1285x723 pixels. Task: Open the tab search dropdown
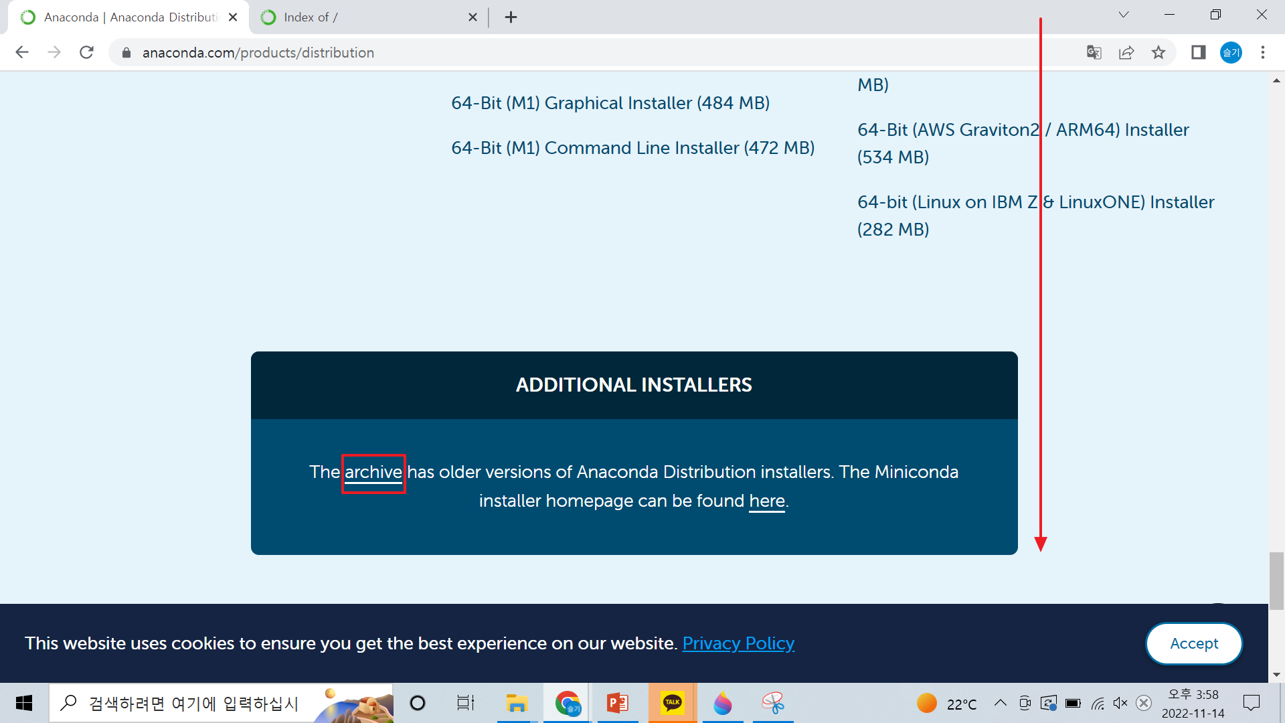[1124, 15]
